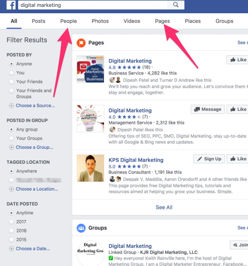The width and height of the screenshot is (248, 266).
Task: Click the plus icon beside Choose a Group
Action: point(11,147)
